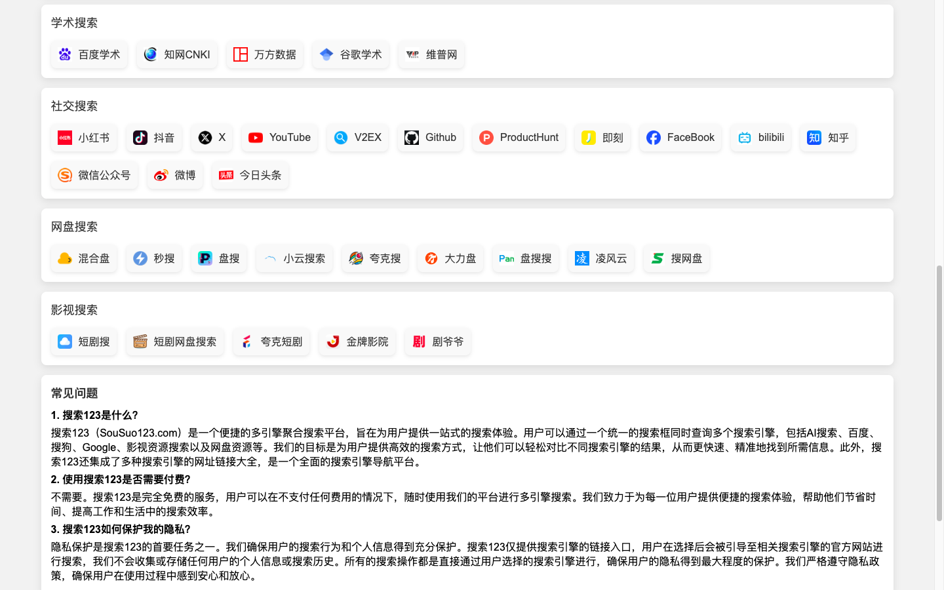Open the 小云搜索 link
Screen dimensions: 944x590
click(x=294, y=258)
